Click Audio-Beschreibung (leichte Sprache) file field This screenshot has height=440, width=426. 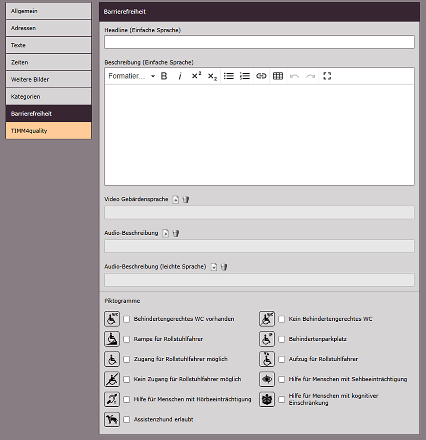259,280
